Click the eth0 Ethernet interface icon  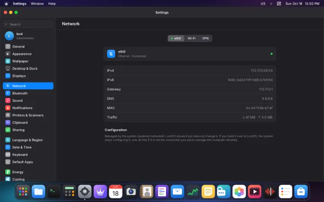[111, 54]
